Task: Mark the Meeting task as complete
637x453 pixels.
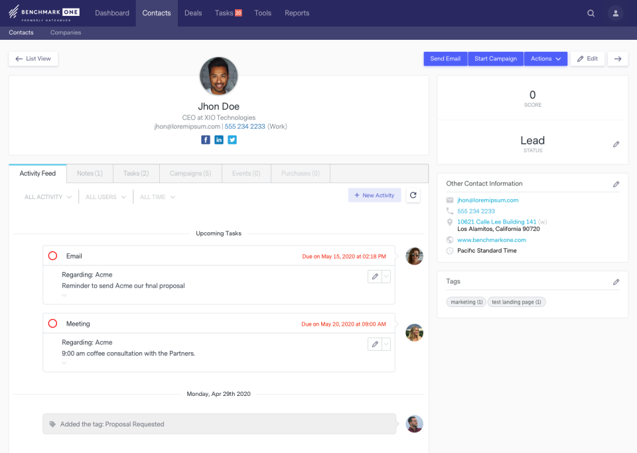Action: 53,324
